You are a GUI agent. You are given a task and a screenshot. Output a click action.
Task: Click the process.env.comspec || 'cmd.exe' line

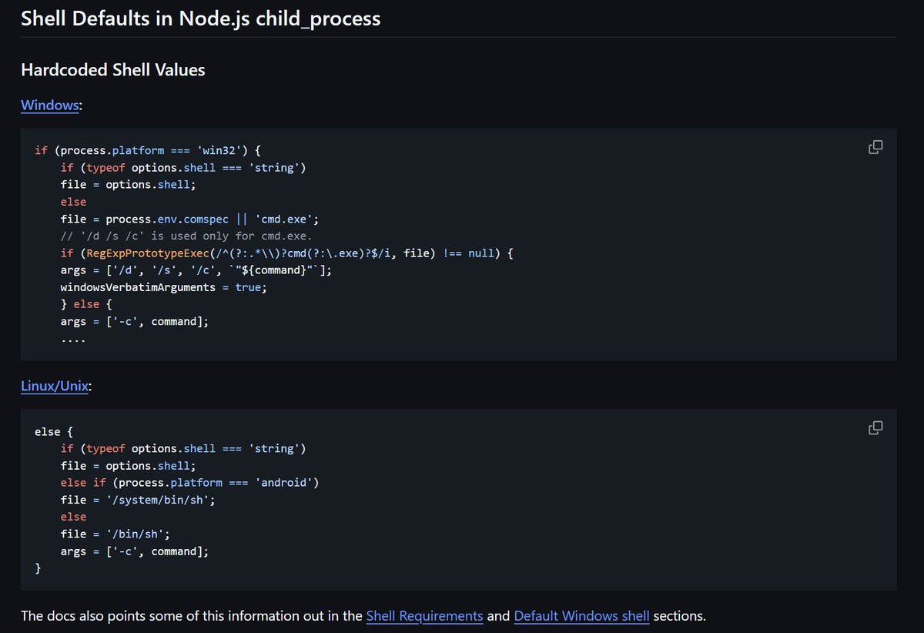[189, 219]
